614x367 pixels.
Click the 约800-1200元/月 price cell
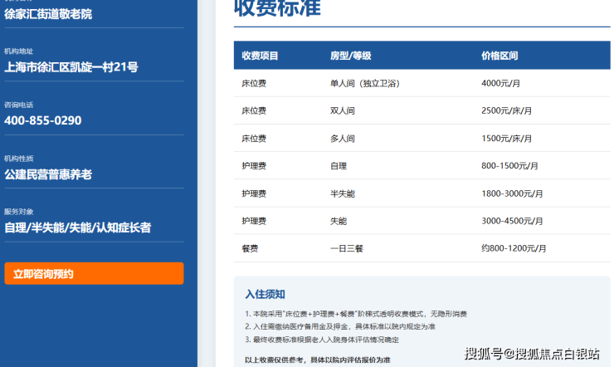pos(514,248)
